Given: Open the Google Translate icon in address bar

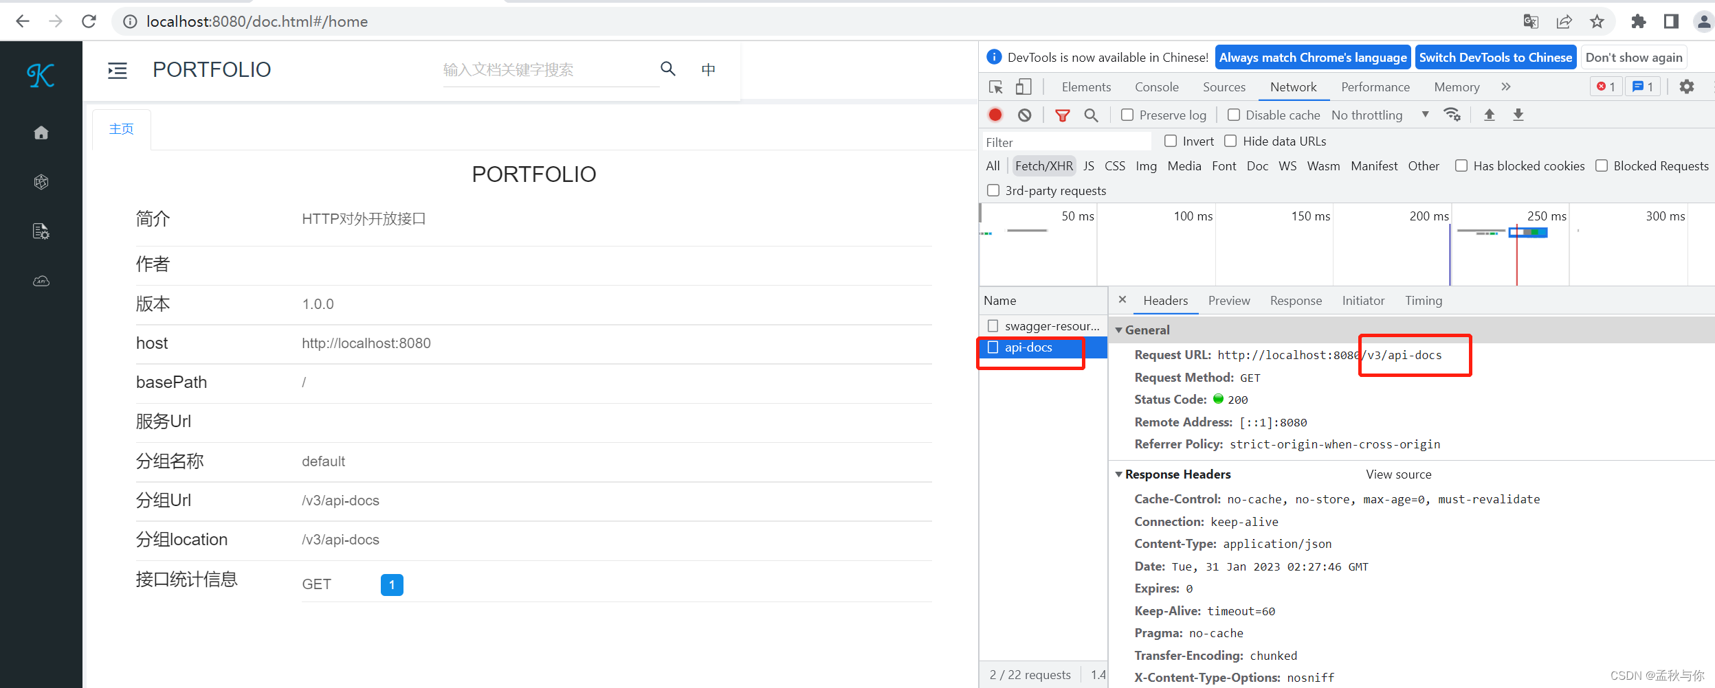Looking at the screenshot, I should (x=1531, y=21).
